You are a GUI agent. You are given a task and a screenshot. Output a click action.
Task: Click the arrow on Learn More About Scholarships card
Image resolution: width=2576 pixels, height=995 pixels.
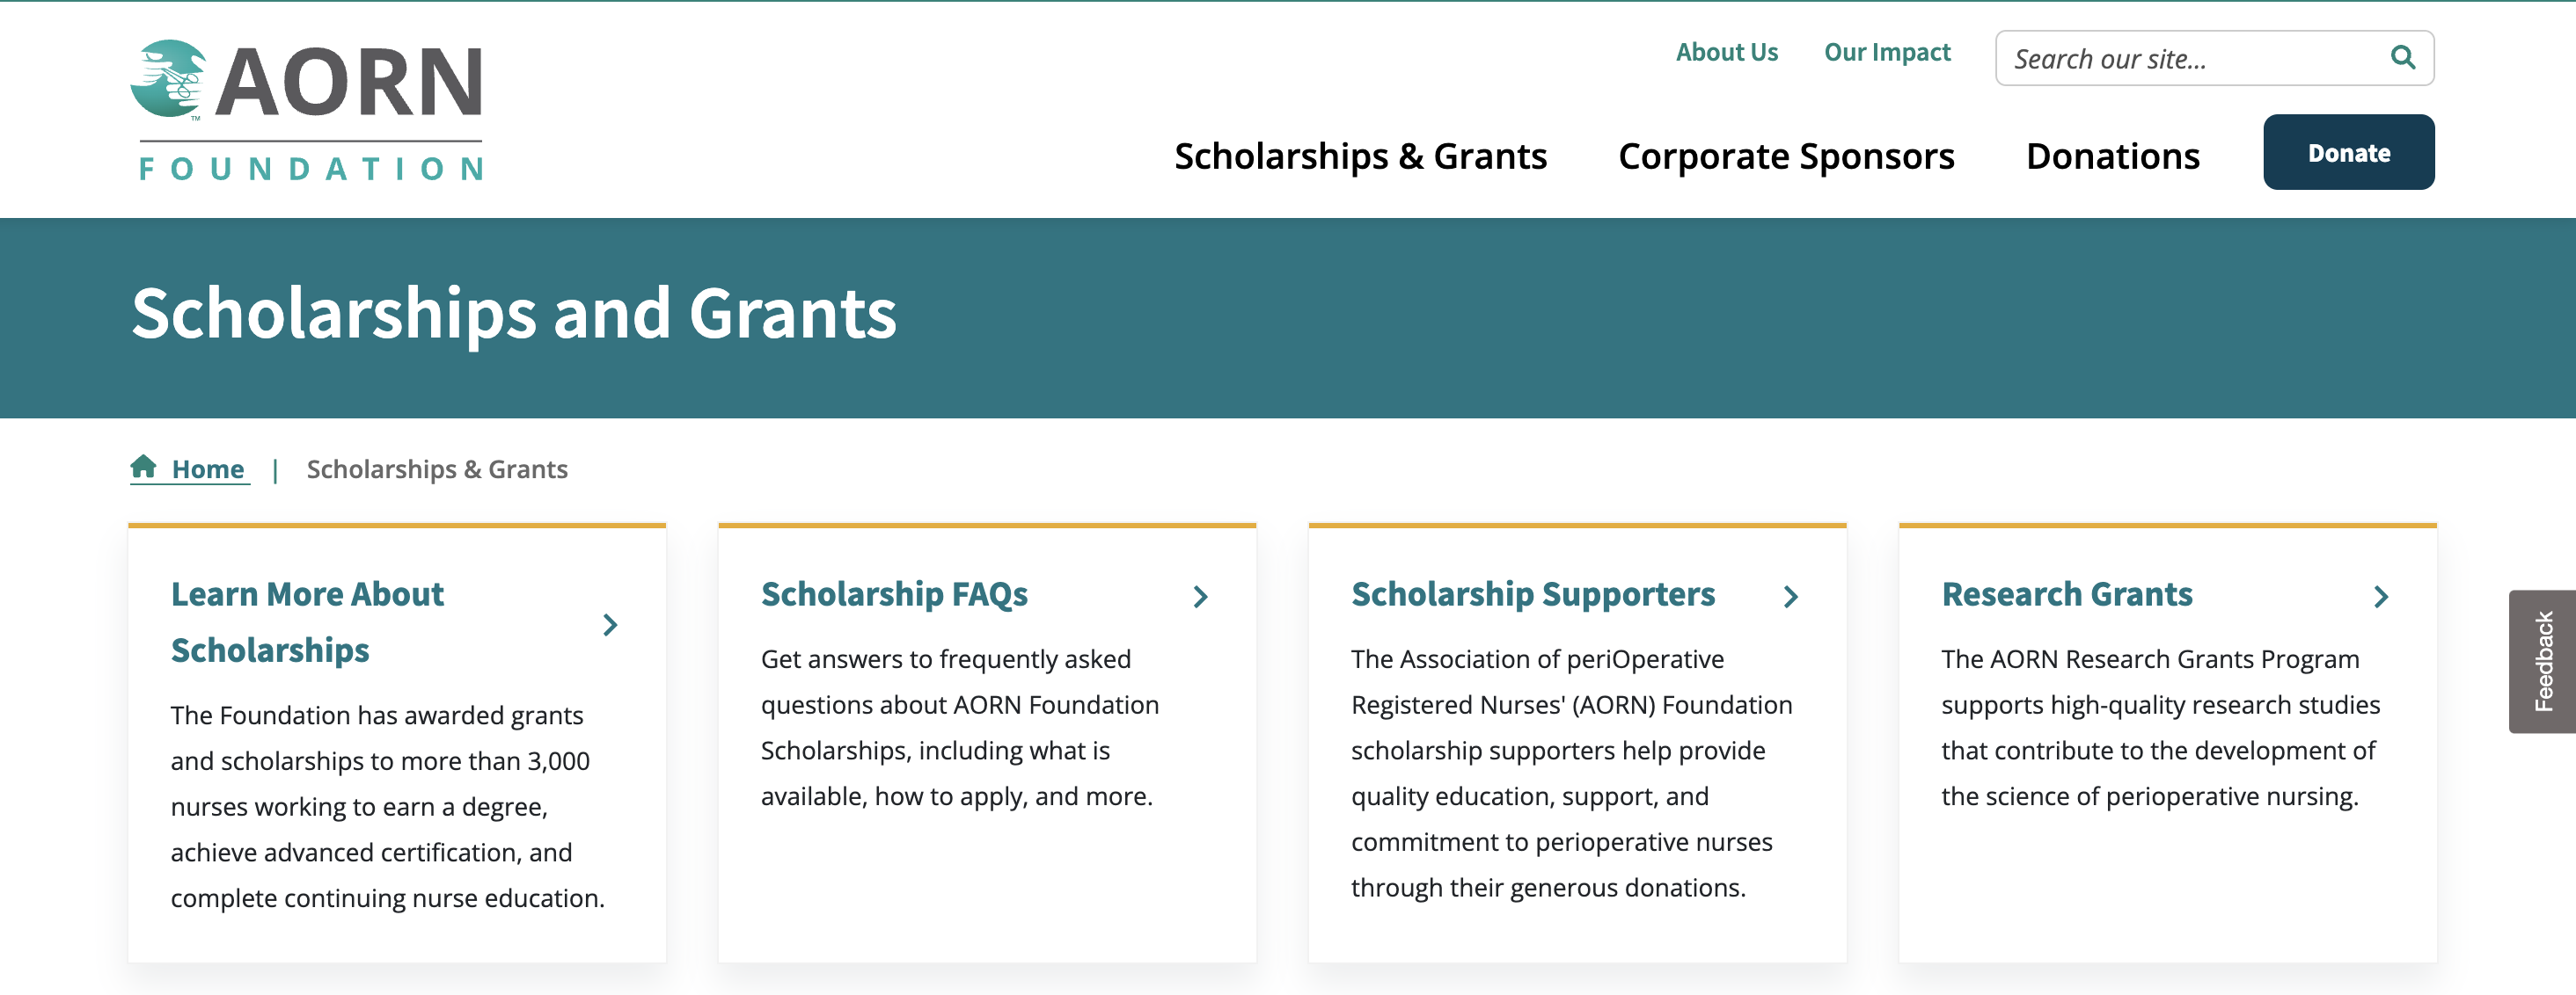coord(611,625)
